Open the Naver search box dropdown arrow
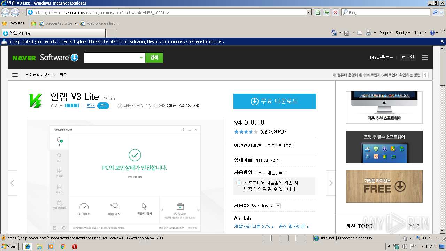Screen dimensions: 446x251 tap(141, 58)
